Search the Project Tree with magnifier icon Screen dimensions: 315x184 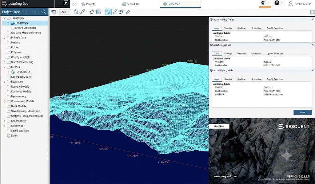click(44, 12)
